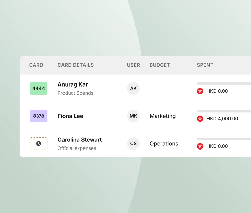Open the CS user avatar
Image resolution: width=251 pixels, height=213 pixels.
(x=133, y=143)
